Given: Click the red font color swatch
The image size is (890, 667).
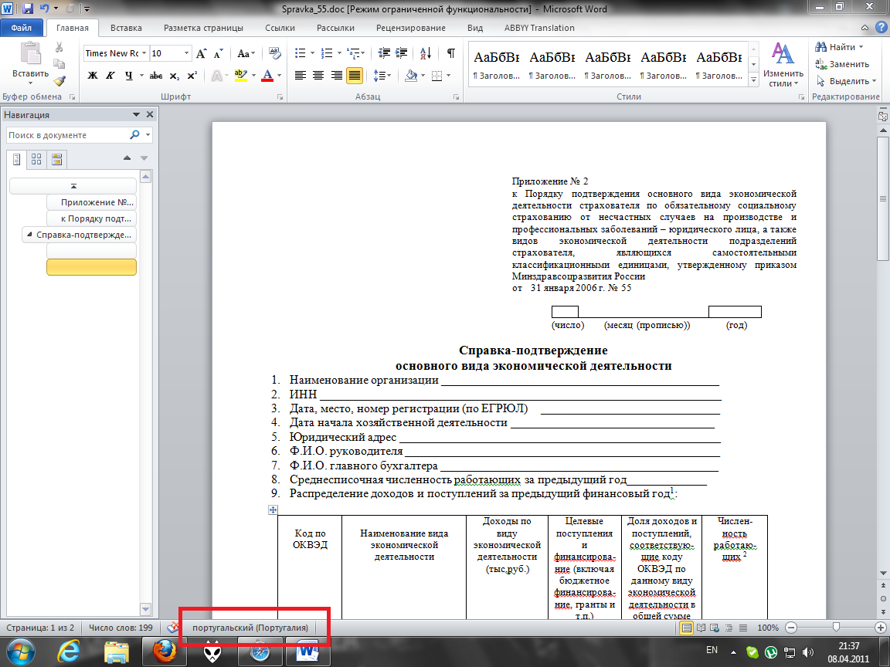Looking at the screenshot, I should [x=267, y=76].
